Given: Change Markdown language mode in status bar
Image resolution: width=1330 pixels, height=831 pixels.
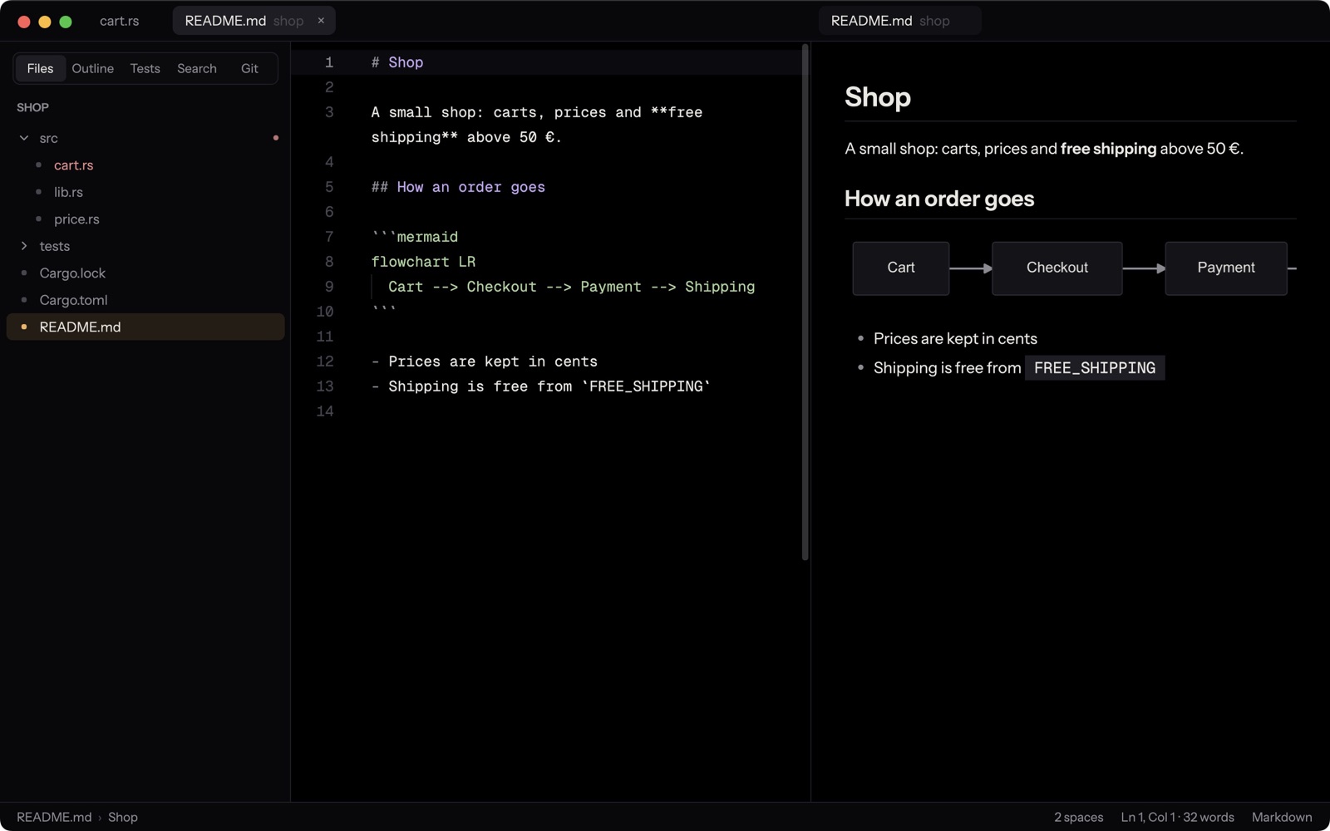Looking at the screenshot, I should (x=1282, y=817).
